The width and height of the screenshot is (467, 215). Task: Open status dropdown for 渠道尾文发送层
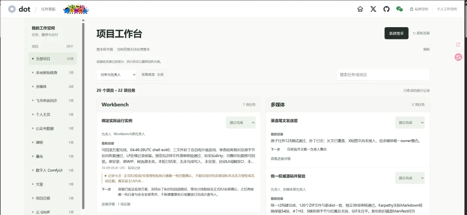410,123
